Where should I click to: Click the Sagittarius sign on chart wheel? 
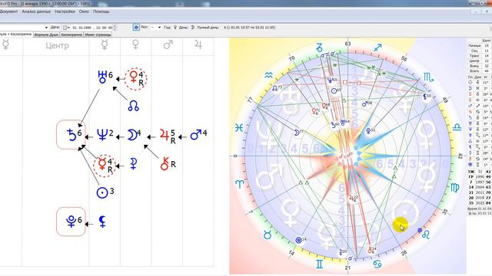[377, 48]
